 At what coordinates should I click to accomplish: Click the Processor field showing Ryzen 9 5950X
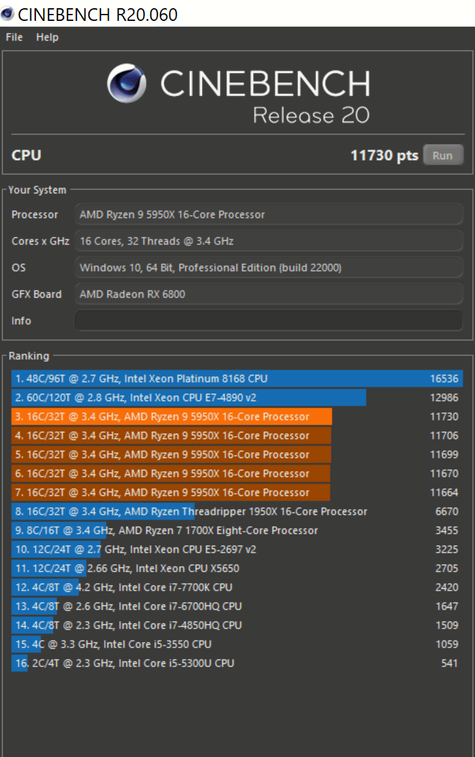click(269, 214)
